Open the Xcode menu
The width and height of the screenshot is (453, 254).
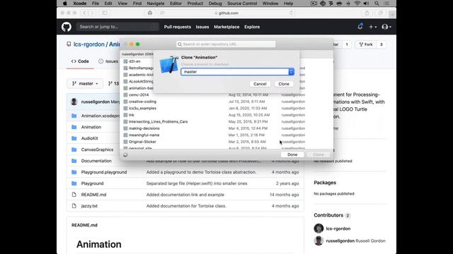point(80,4)
